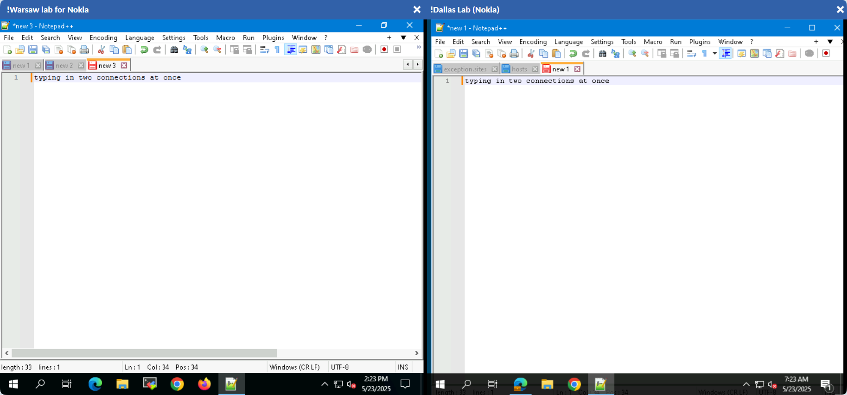Open Firefox from the Warsaw taskbar

[x=204, y=384]
